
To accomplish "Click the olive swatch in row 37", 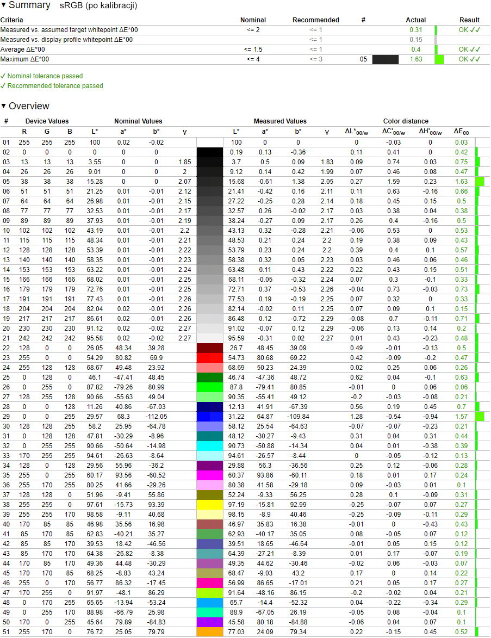I will tap(210, 495).
